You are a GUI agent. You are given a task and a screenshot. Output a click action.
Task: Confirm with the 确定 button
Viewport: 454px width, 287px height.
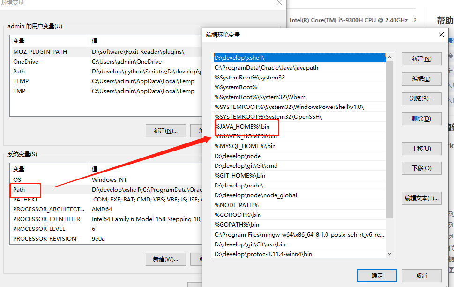point(377,276)
